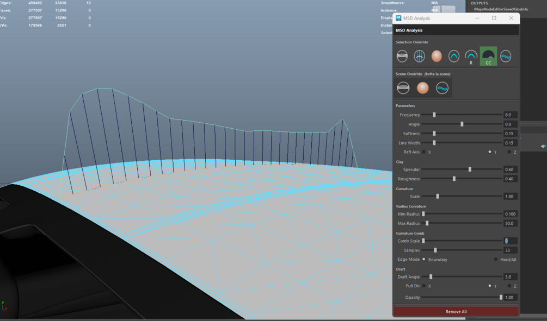Focus the Angle value field 0.0
Viewport: 547px width, 321px height.
click(x=511, y=124)
